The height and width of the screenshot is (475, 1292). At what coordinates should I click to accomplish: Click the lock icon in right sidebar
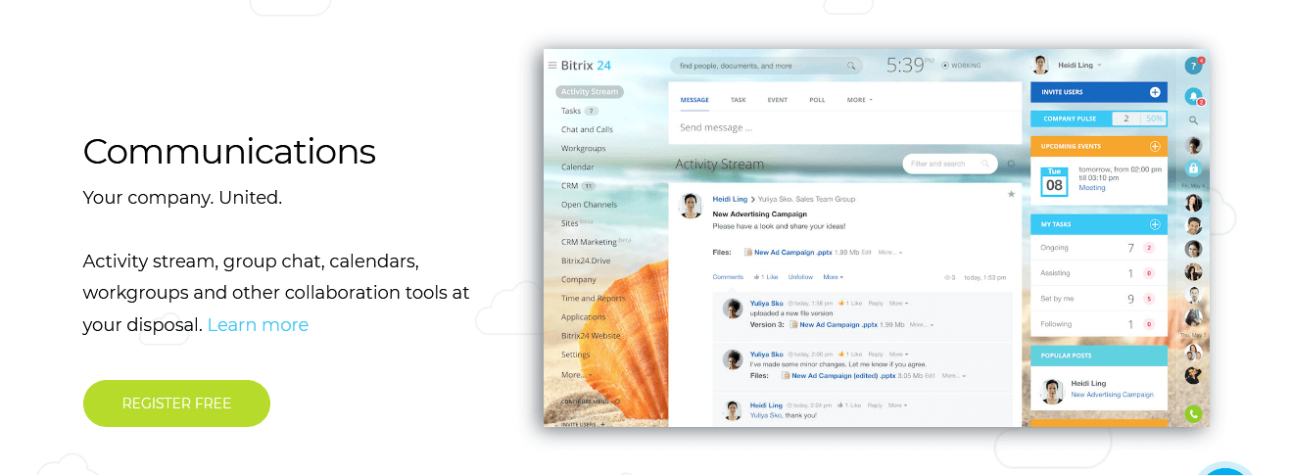click(x=1193, y=168)
